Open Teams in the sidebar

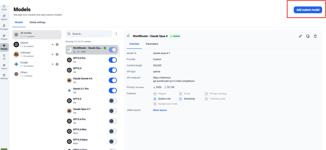4,67
